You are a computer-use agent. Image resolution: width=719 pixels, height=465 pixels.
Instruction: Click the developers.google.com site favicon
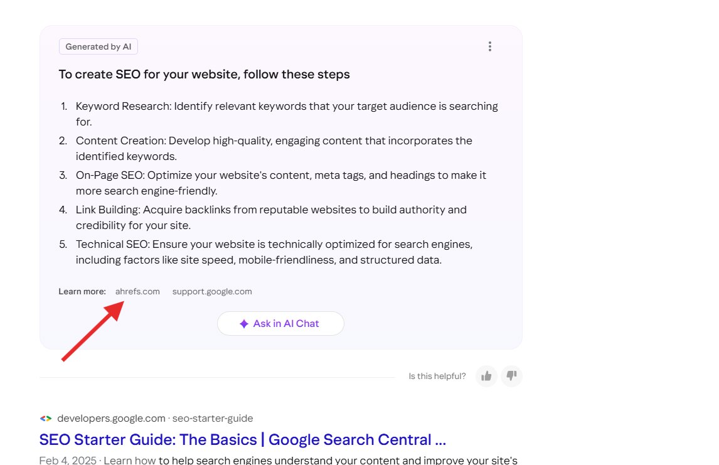[x=45, y=418]
